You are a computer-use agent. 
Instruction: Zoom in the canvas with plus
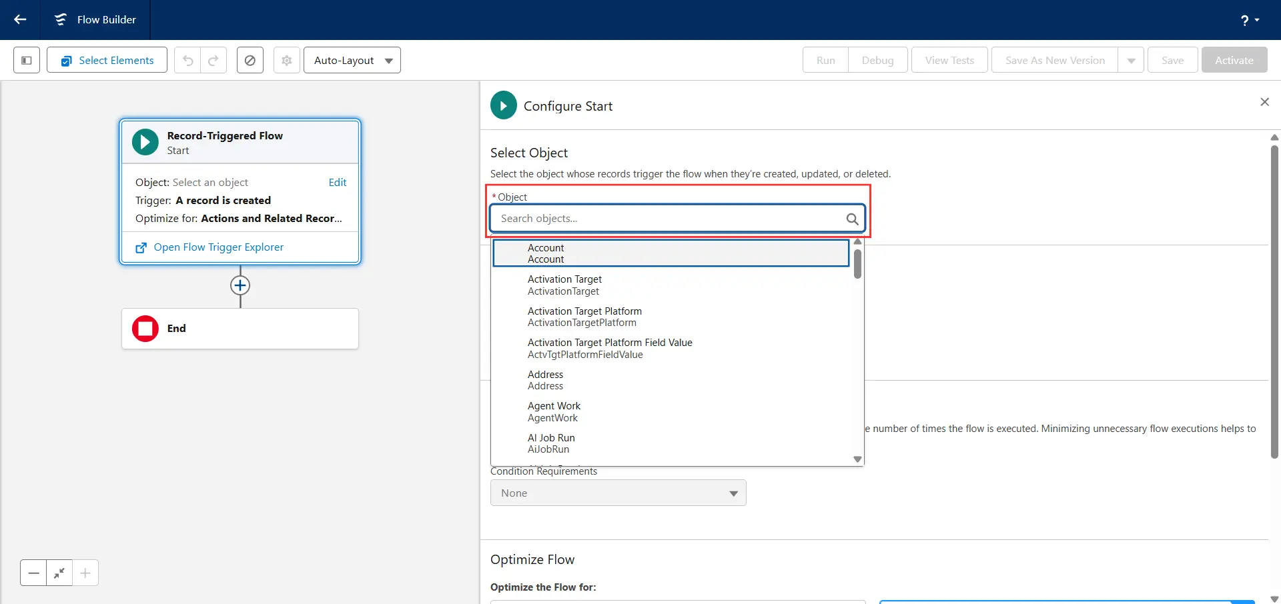click(85, 573)
